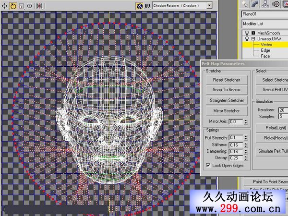Select the Scale tool in UV editor
Image resolution: width=288 pixels, height=216 pixels.
[21, 6]
